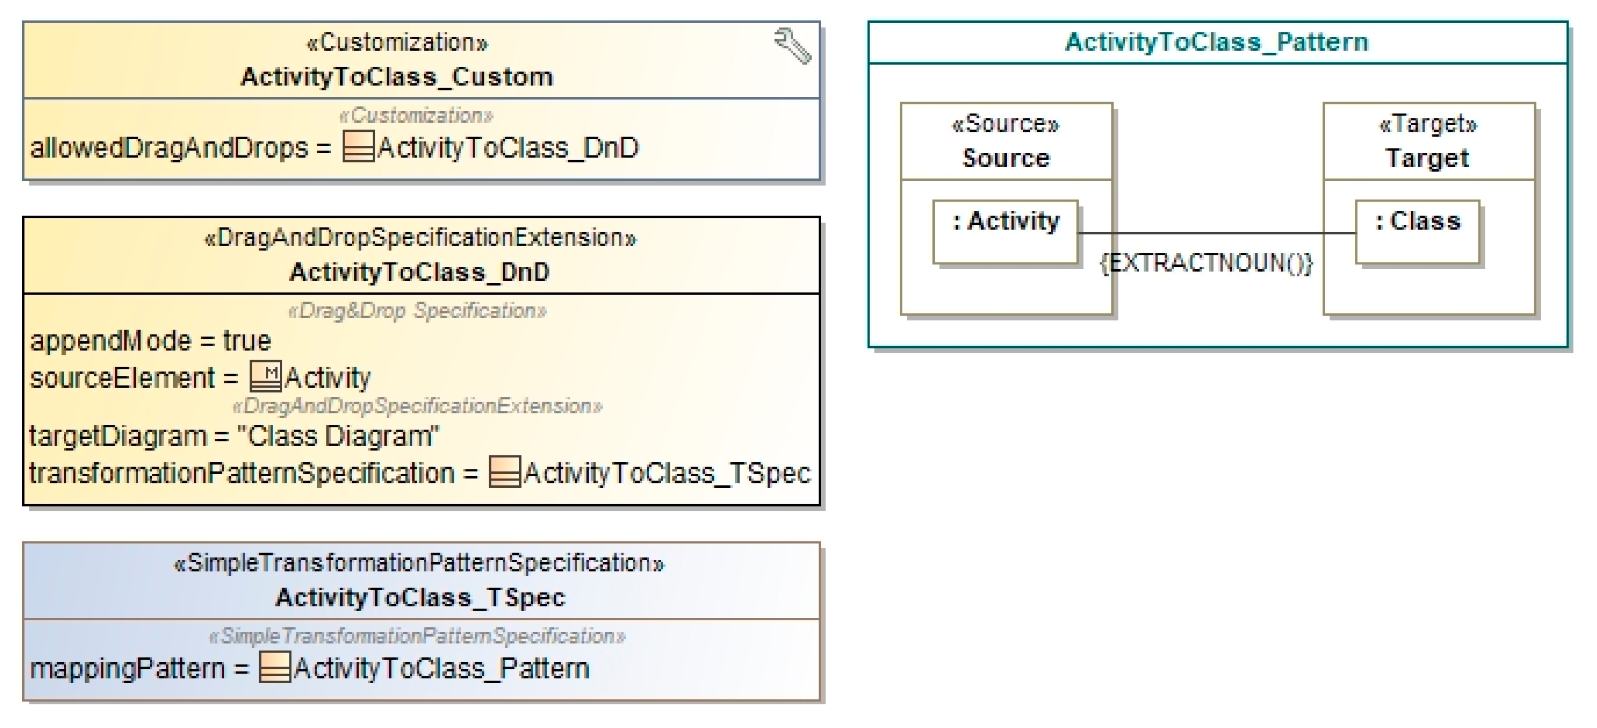
Task: Click the ActivityToClass_Pattern instance icon
Action: tap(274, 667)
